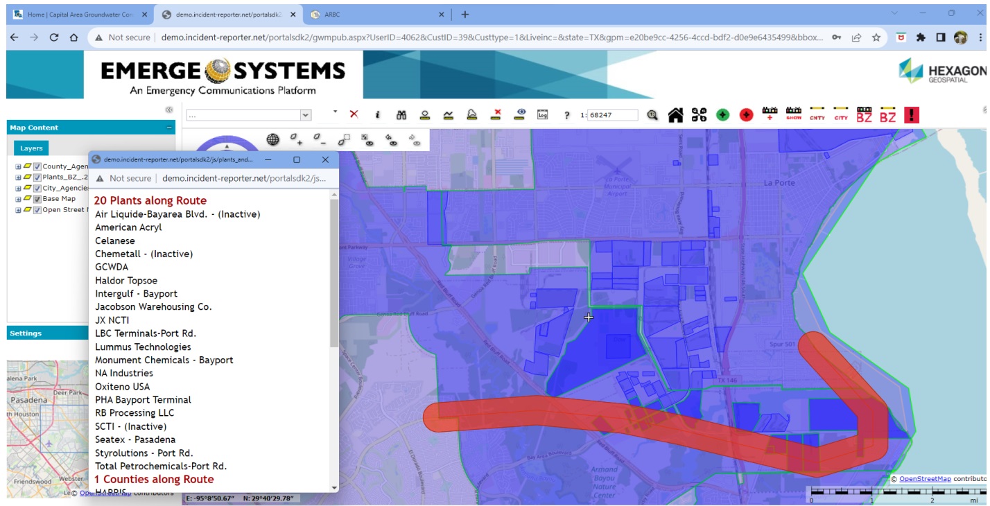
Task: Click the magnifier next to scale field
Action: [x=652, y=115]
